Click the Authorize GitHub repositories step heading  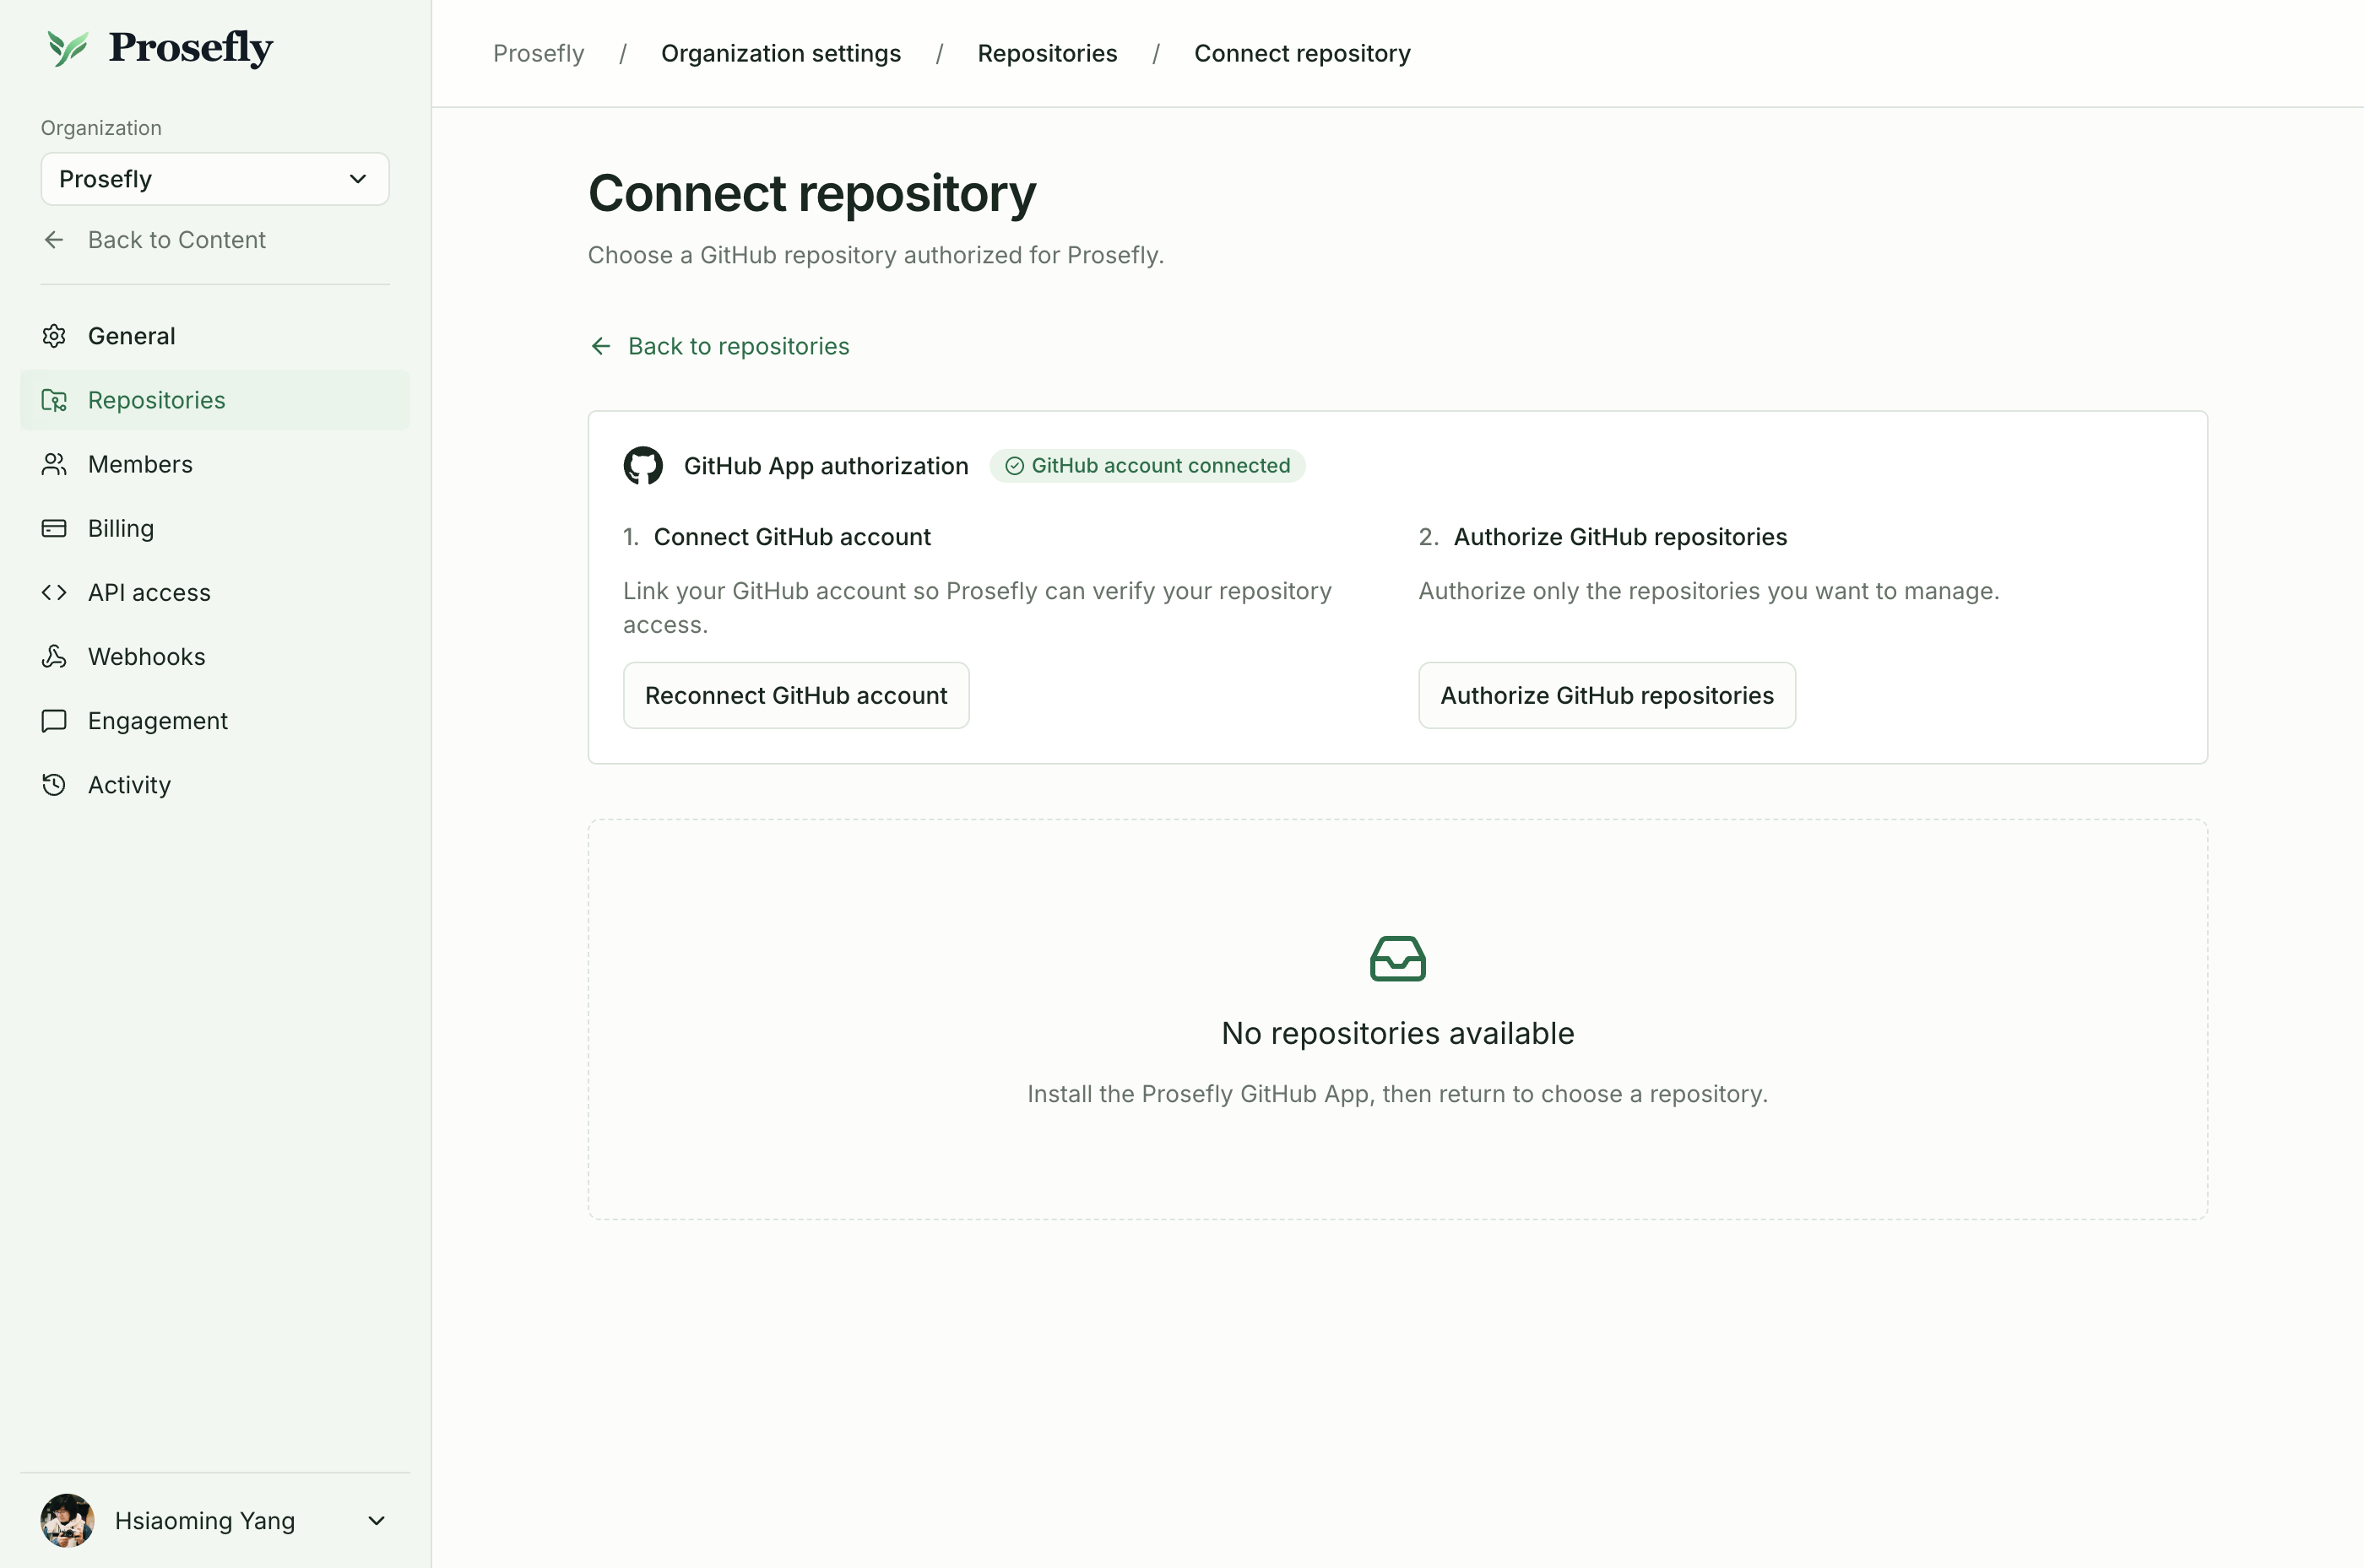[1619, 537]
